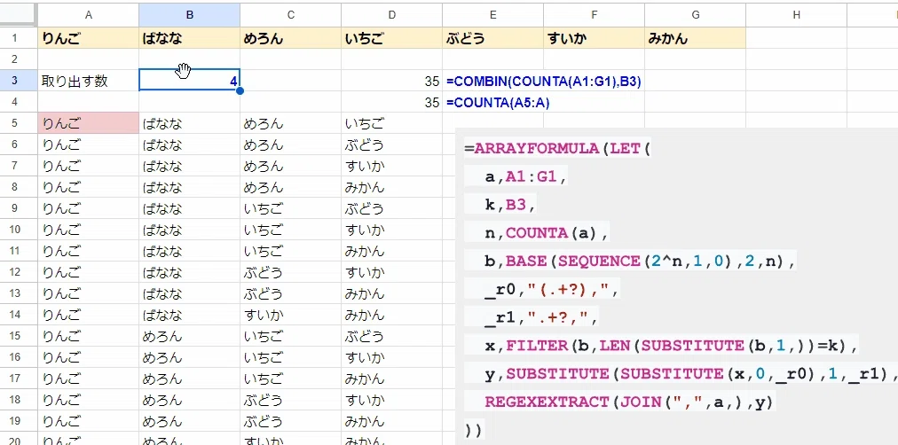The height and width of the screenshot is (445, 898).
Task: Click cell D5 containing いちご
Action: point(391,123)
